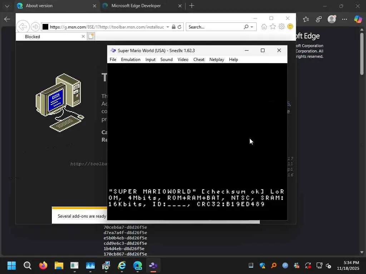Open the Input menu in Snes9x
This screenshot has height=274, width=366.
150,60
